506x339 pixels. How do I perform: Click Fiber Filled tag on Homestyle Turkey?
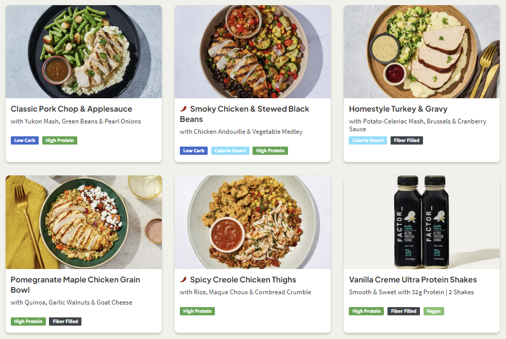pyautogui.click(x=407, y=140)
